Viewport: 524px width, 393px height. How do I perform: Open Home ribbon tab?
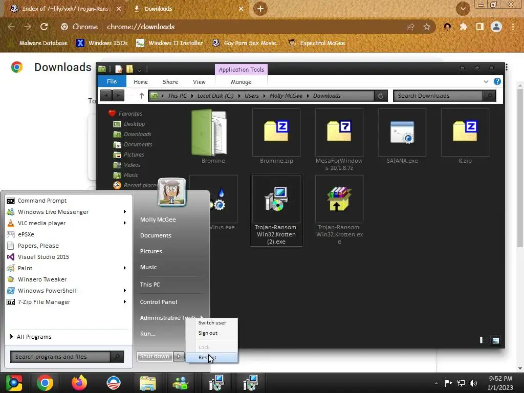(141, 82)
